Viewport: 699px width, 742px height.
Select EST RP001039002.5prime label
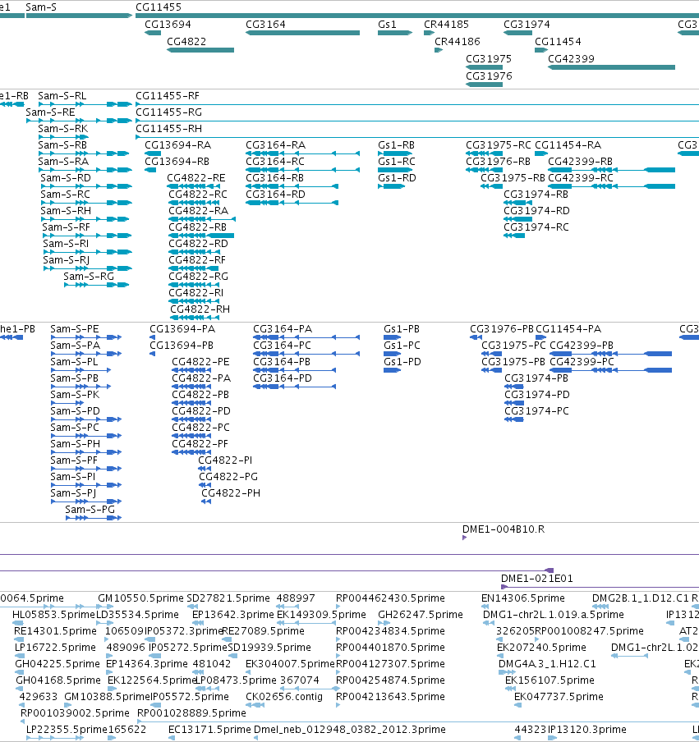(x=75, y=713)
